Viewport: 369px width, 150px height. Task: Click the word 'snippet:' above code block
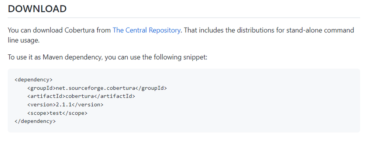tap(195, 57)
